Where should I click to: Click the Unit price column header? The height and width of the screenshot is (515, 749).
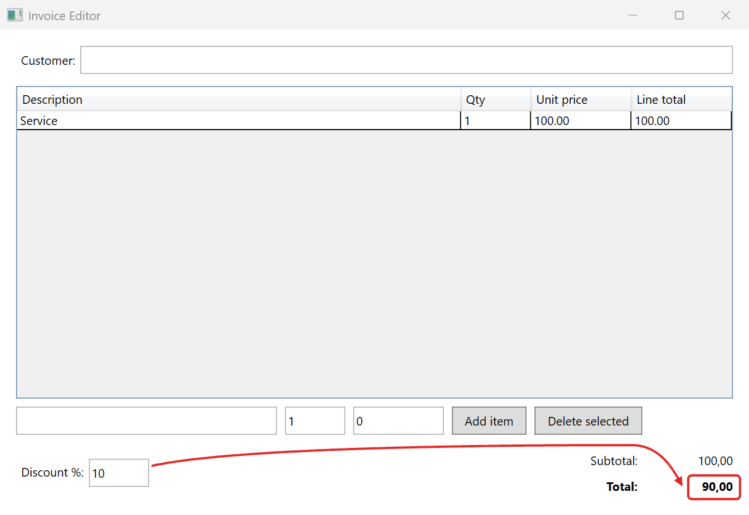pyautogui.click(x=581, y=99)
